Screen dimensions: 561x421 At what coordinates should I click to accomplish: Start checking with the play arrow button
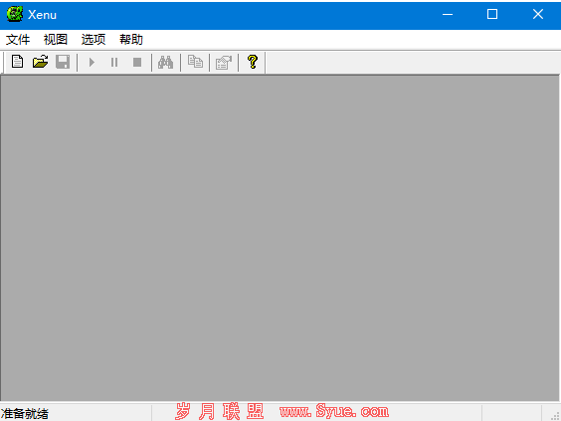tap(92, 63)
